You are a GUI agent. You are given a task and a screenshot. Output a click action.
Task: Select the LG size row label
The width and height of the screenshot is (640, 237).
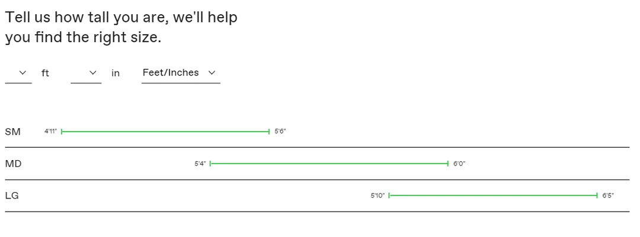pos(12,196)
